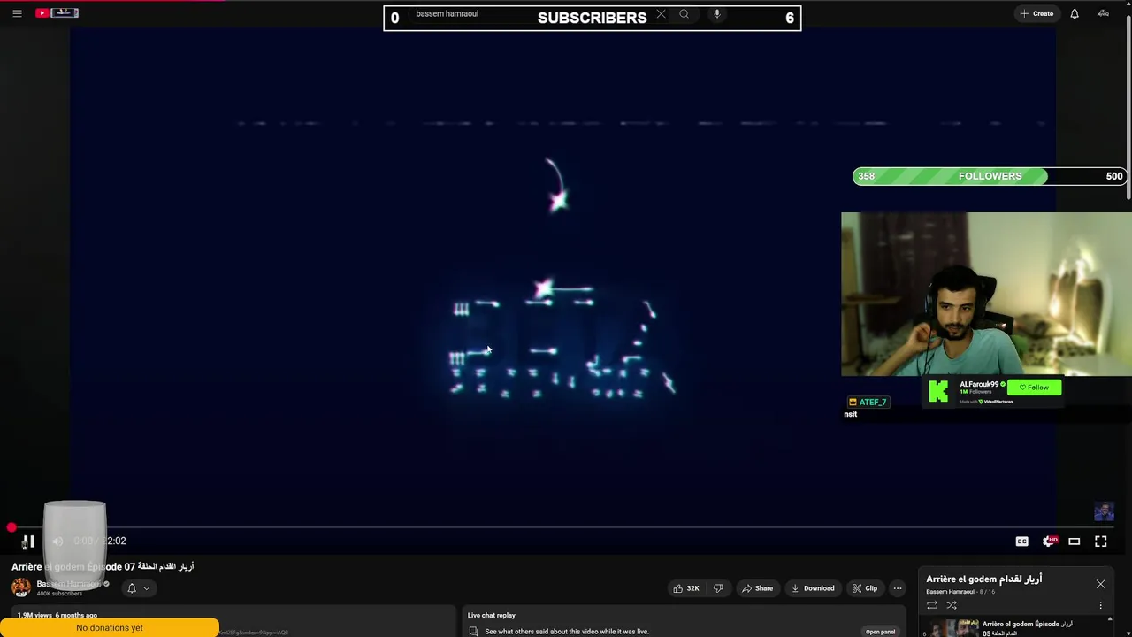
Task: Click the green FOLLOWERS goal bar
Action: coord(990,176)
